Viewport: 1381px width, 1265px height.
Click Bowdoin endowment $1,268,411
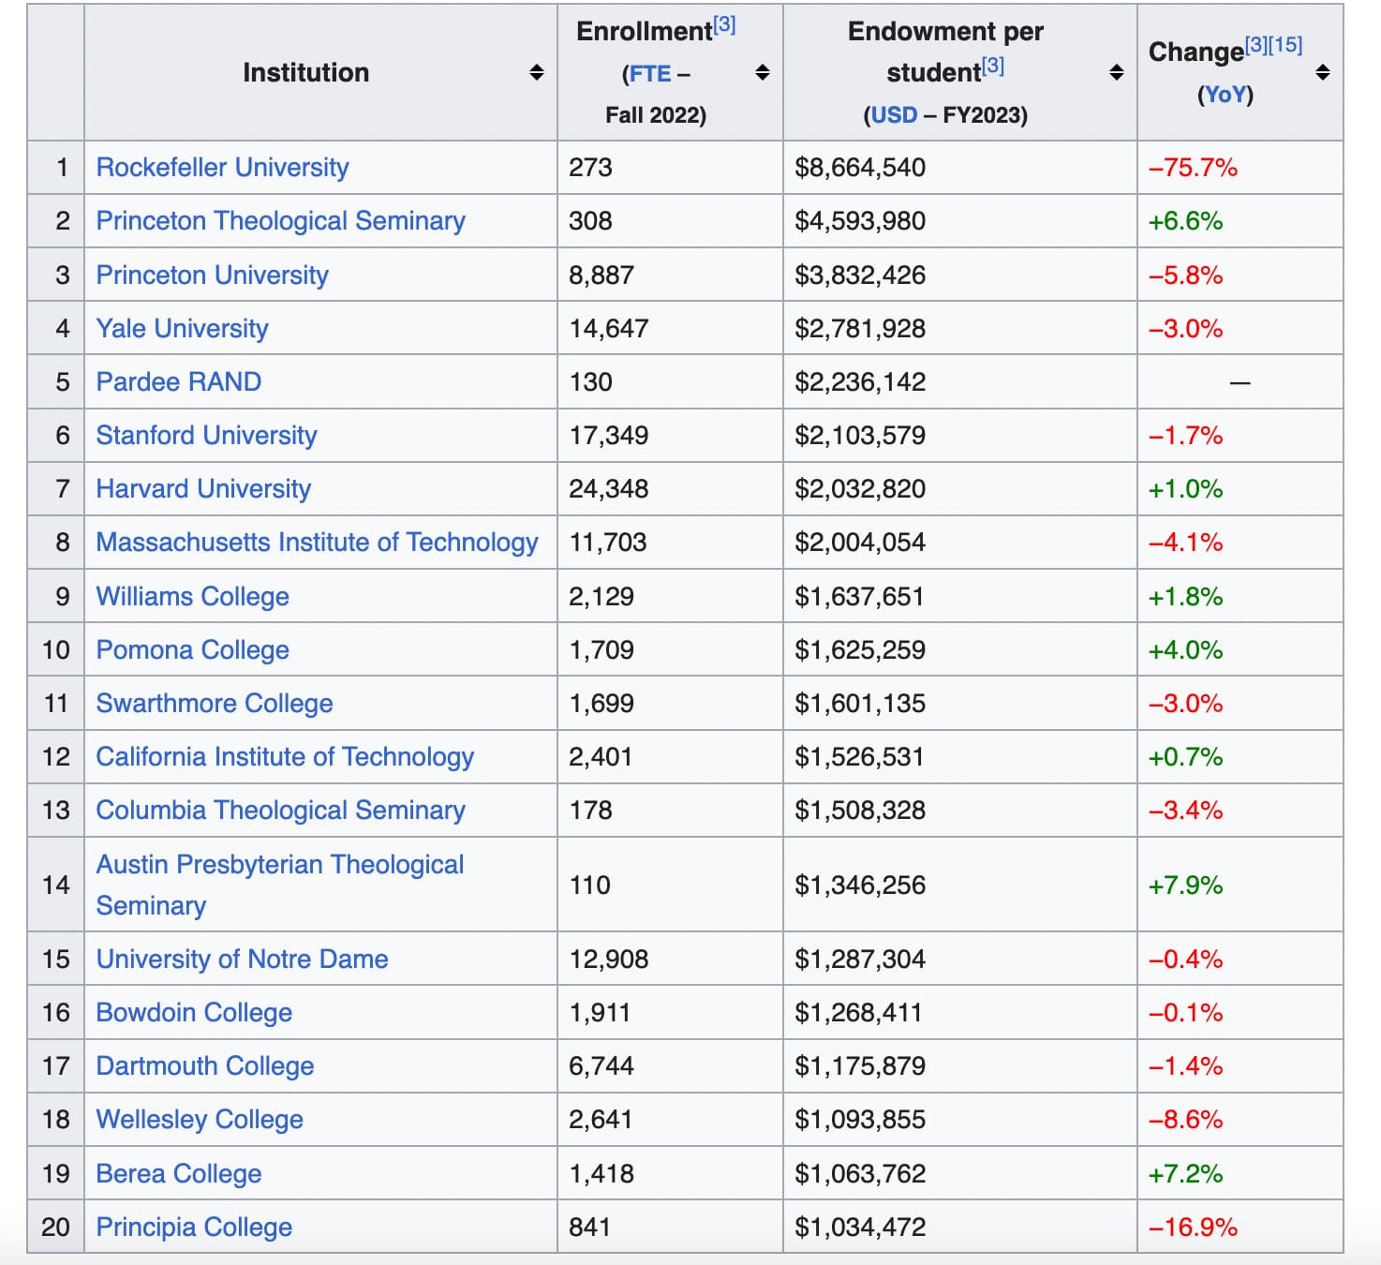click(x=858, y=1013)
